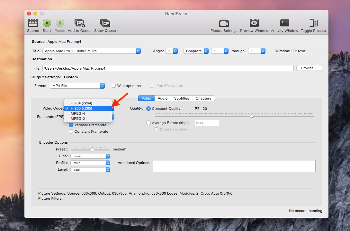
Task: Open Picture Settings from the toolbar
Action: coord(224,23)
